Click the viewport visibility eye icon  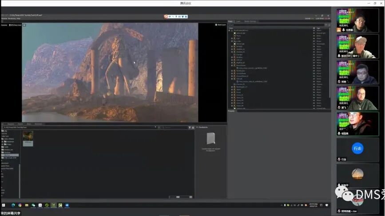(x=24, y=25)
